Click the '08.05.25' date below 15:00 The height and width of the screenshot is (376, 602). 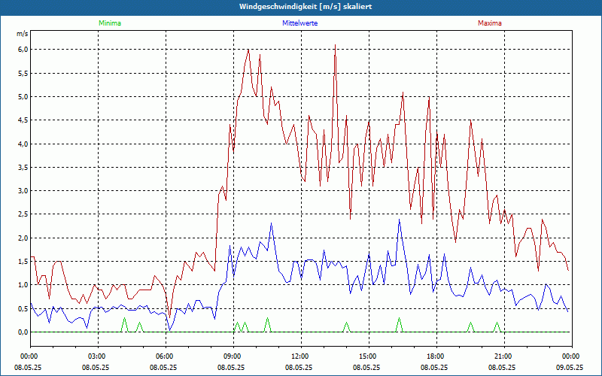coord(366,367)
